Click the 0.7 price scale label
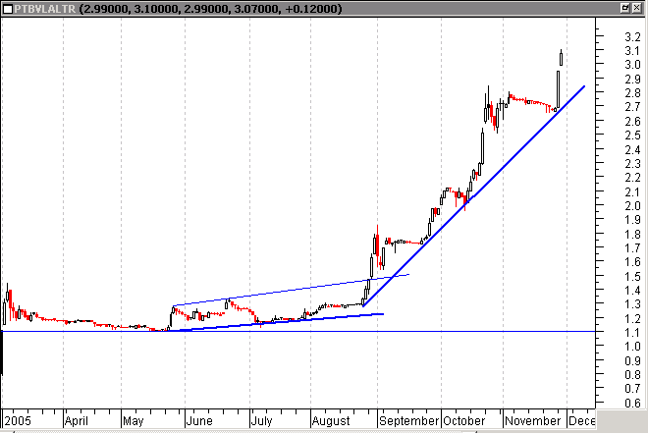Image resolution: width=648 pixels, height=434 pixels. point(632,389)
